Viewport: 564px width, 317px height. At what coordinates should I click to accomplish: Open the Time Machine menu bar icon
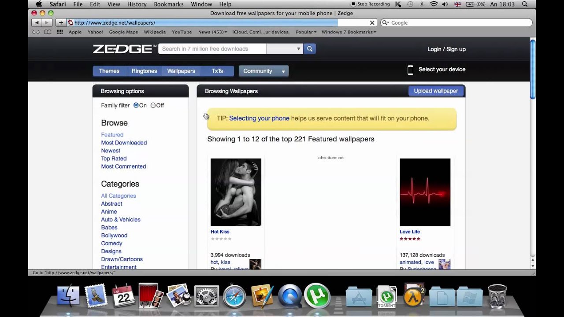click(410, 4)
